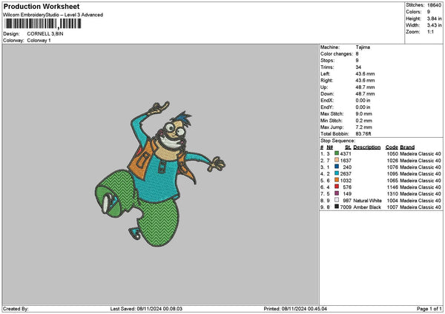The image size is (445, 314).
Task: Click the purple swatch for code 1310
Action: pyautogui.click(x=337, y=193)
